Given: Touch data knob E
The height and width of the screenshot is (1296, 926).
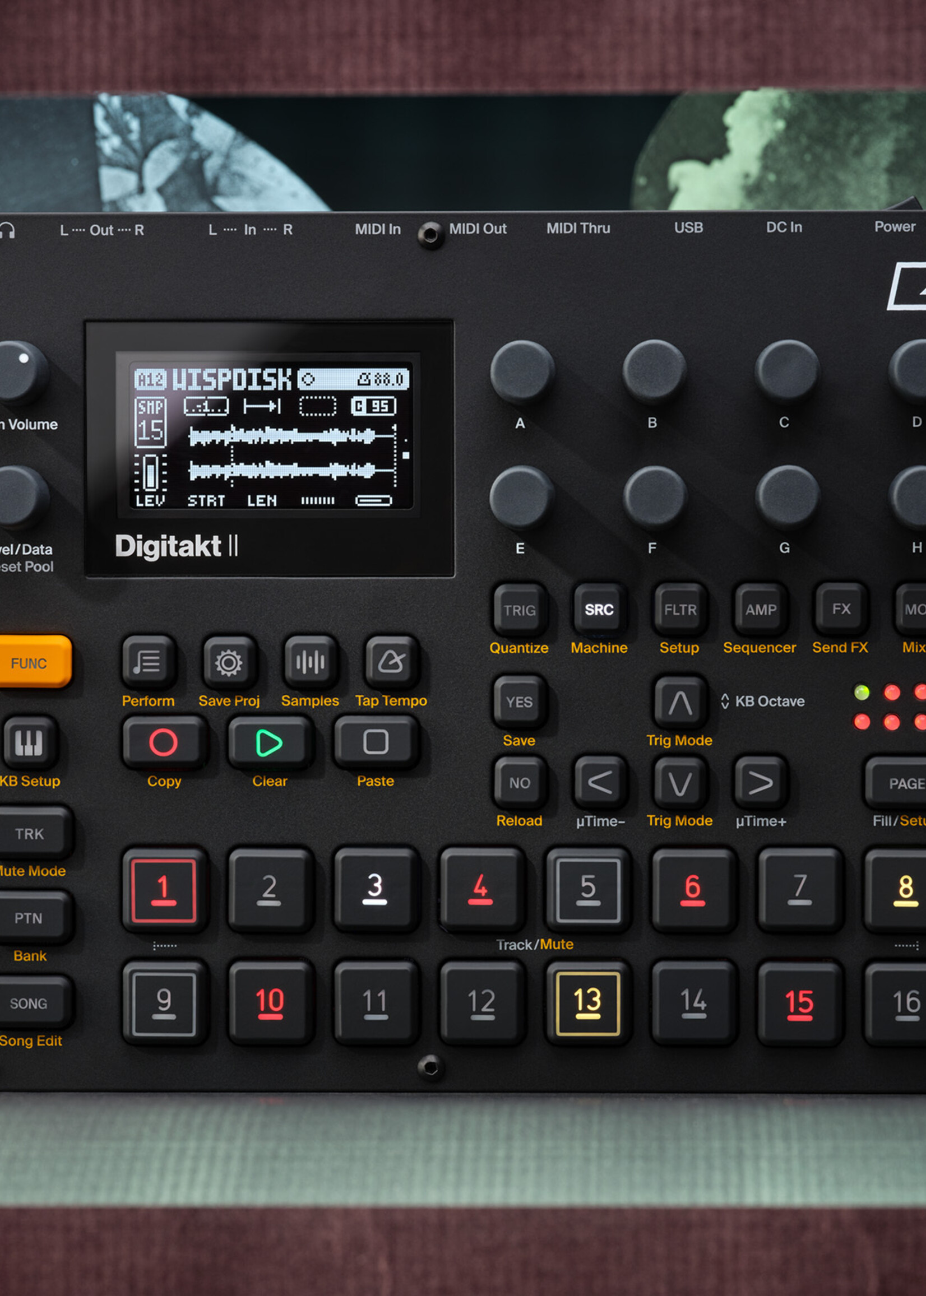Looking at the screenshot, I should (521, 498).
